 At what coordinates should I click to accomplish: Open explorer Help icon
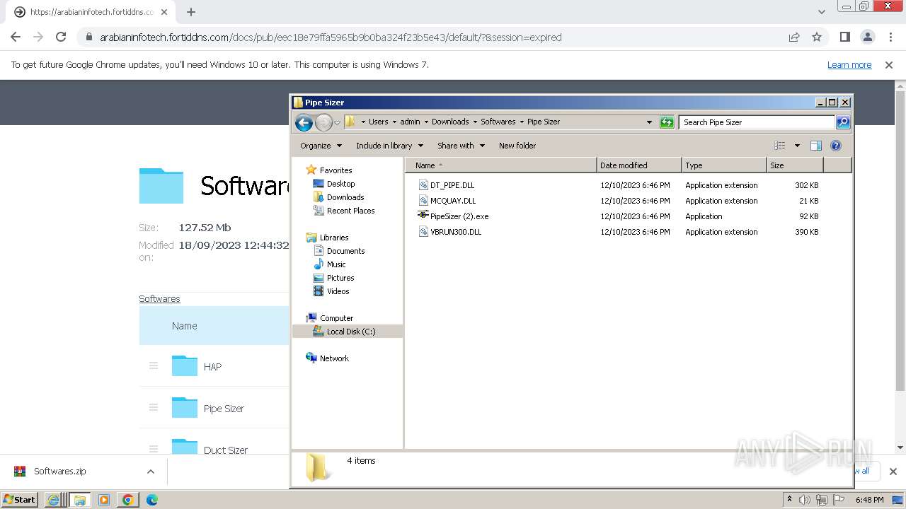coord(836,146)
